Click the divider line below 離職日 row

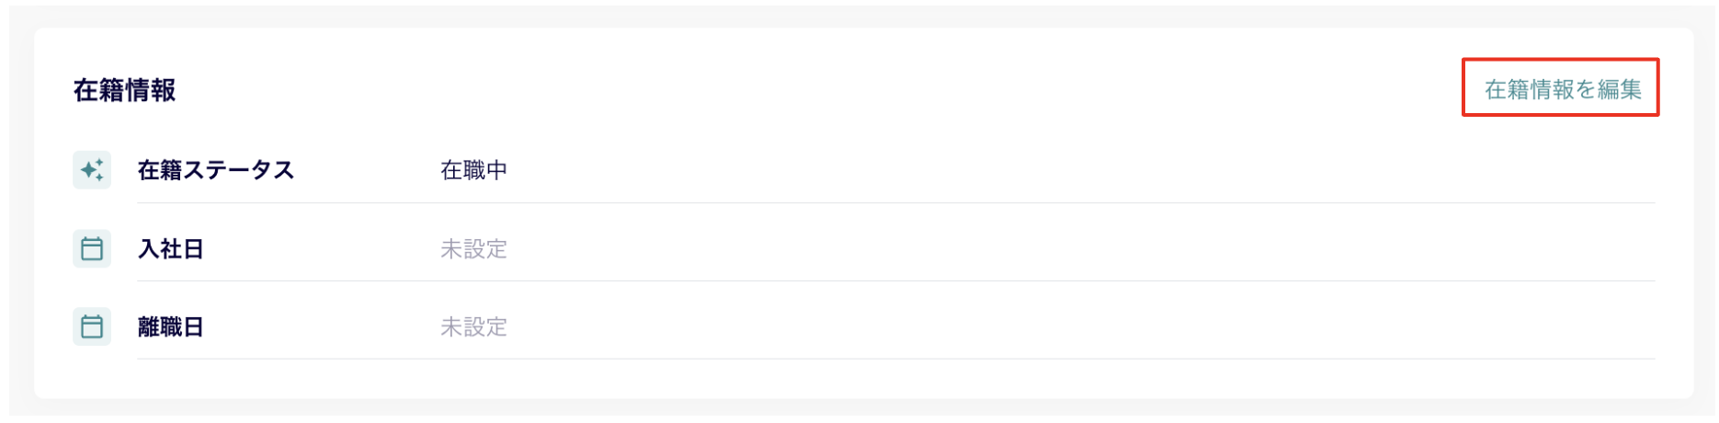(895, 359)
